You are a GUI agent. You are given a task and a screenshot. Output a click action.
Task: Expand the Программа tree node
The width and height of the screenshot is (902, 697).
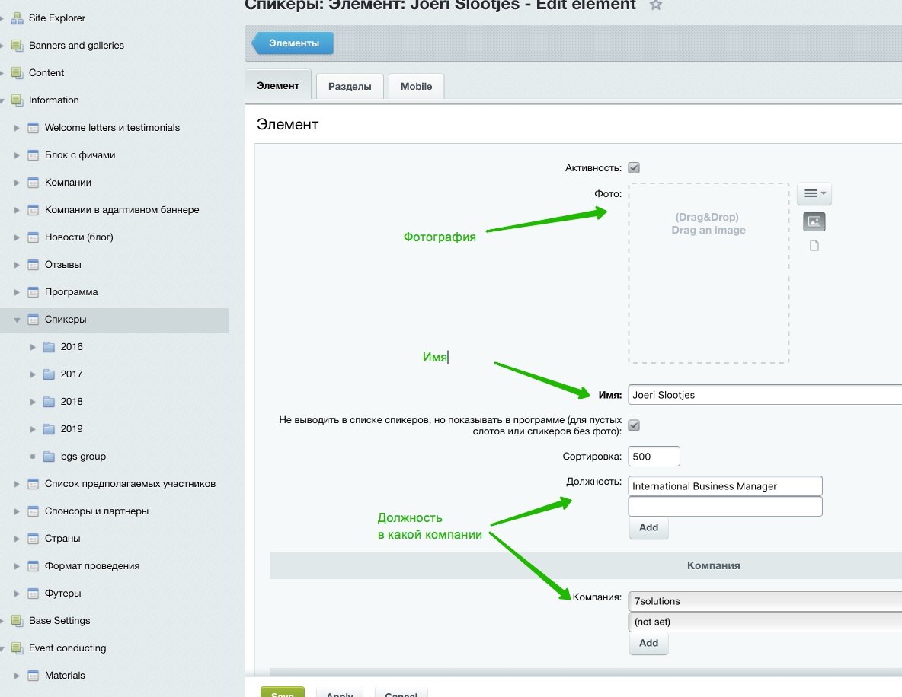17,292
